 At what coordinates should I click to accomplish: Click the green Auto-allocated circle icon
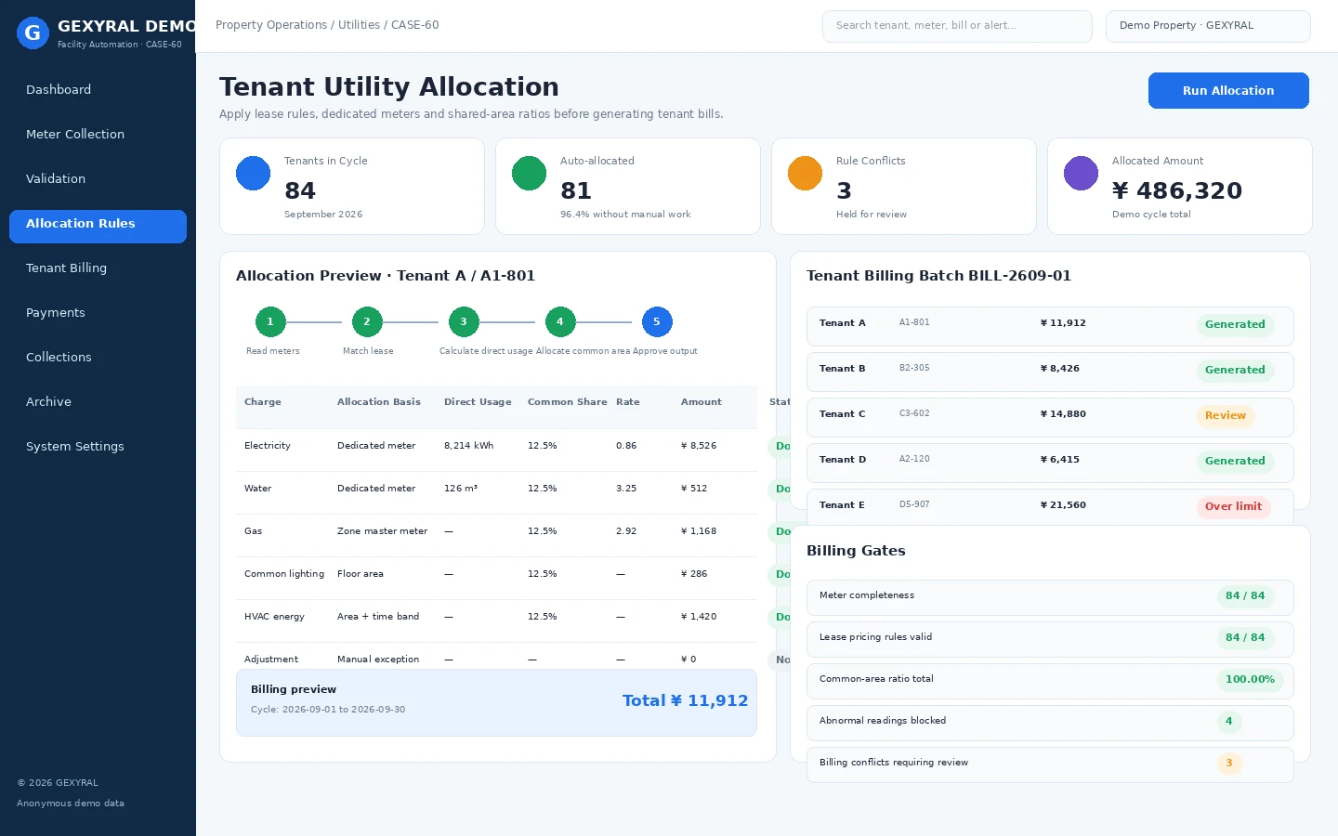click(x=529, y=173)
